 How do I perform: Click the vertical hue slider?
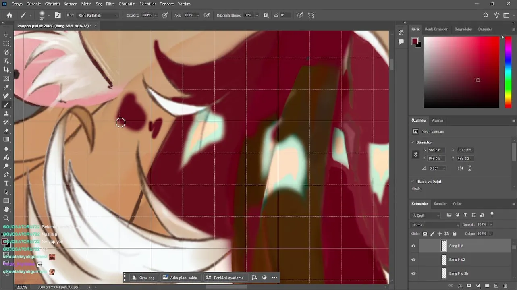(508, 72)
